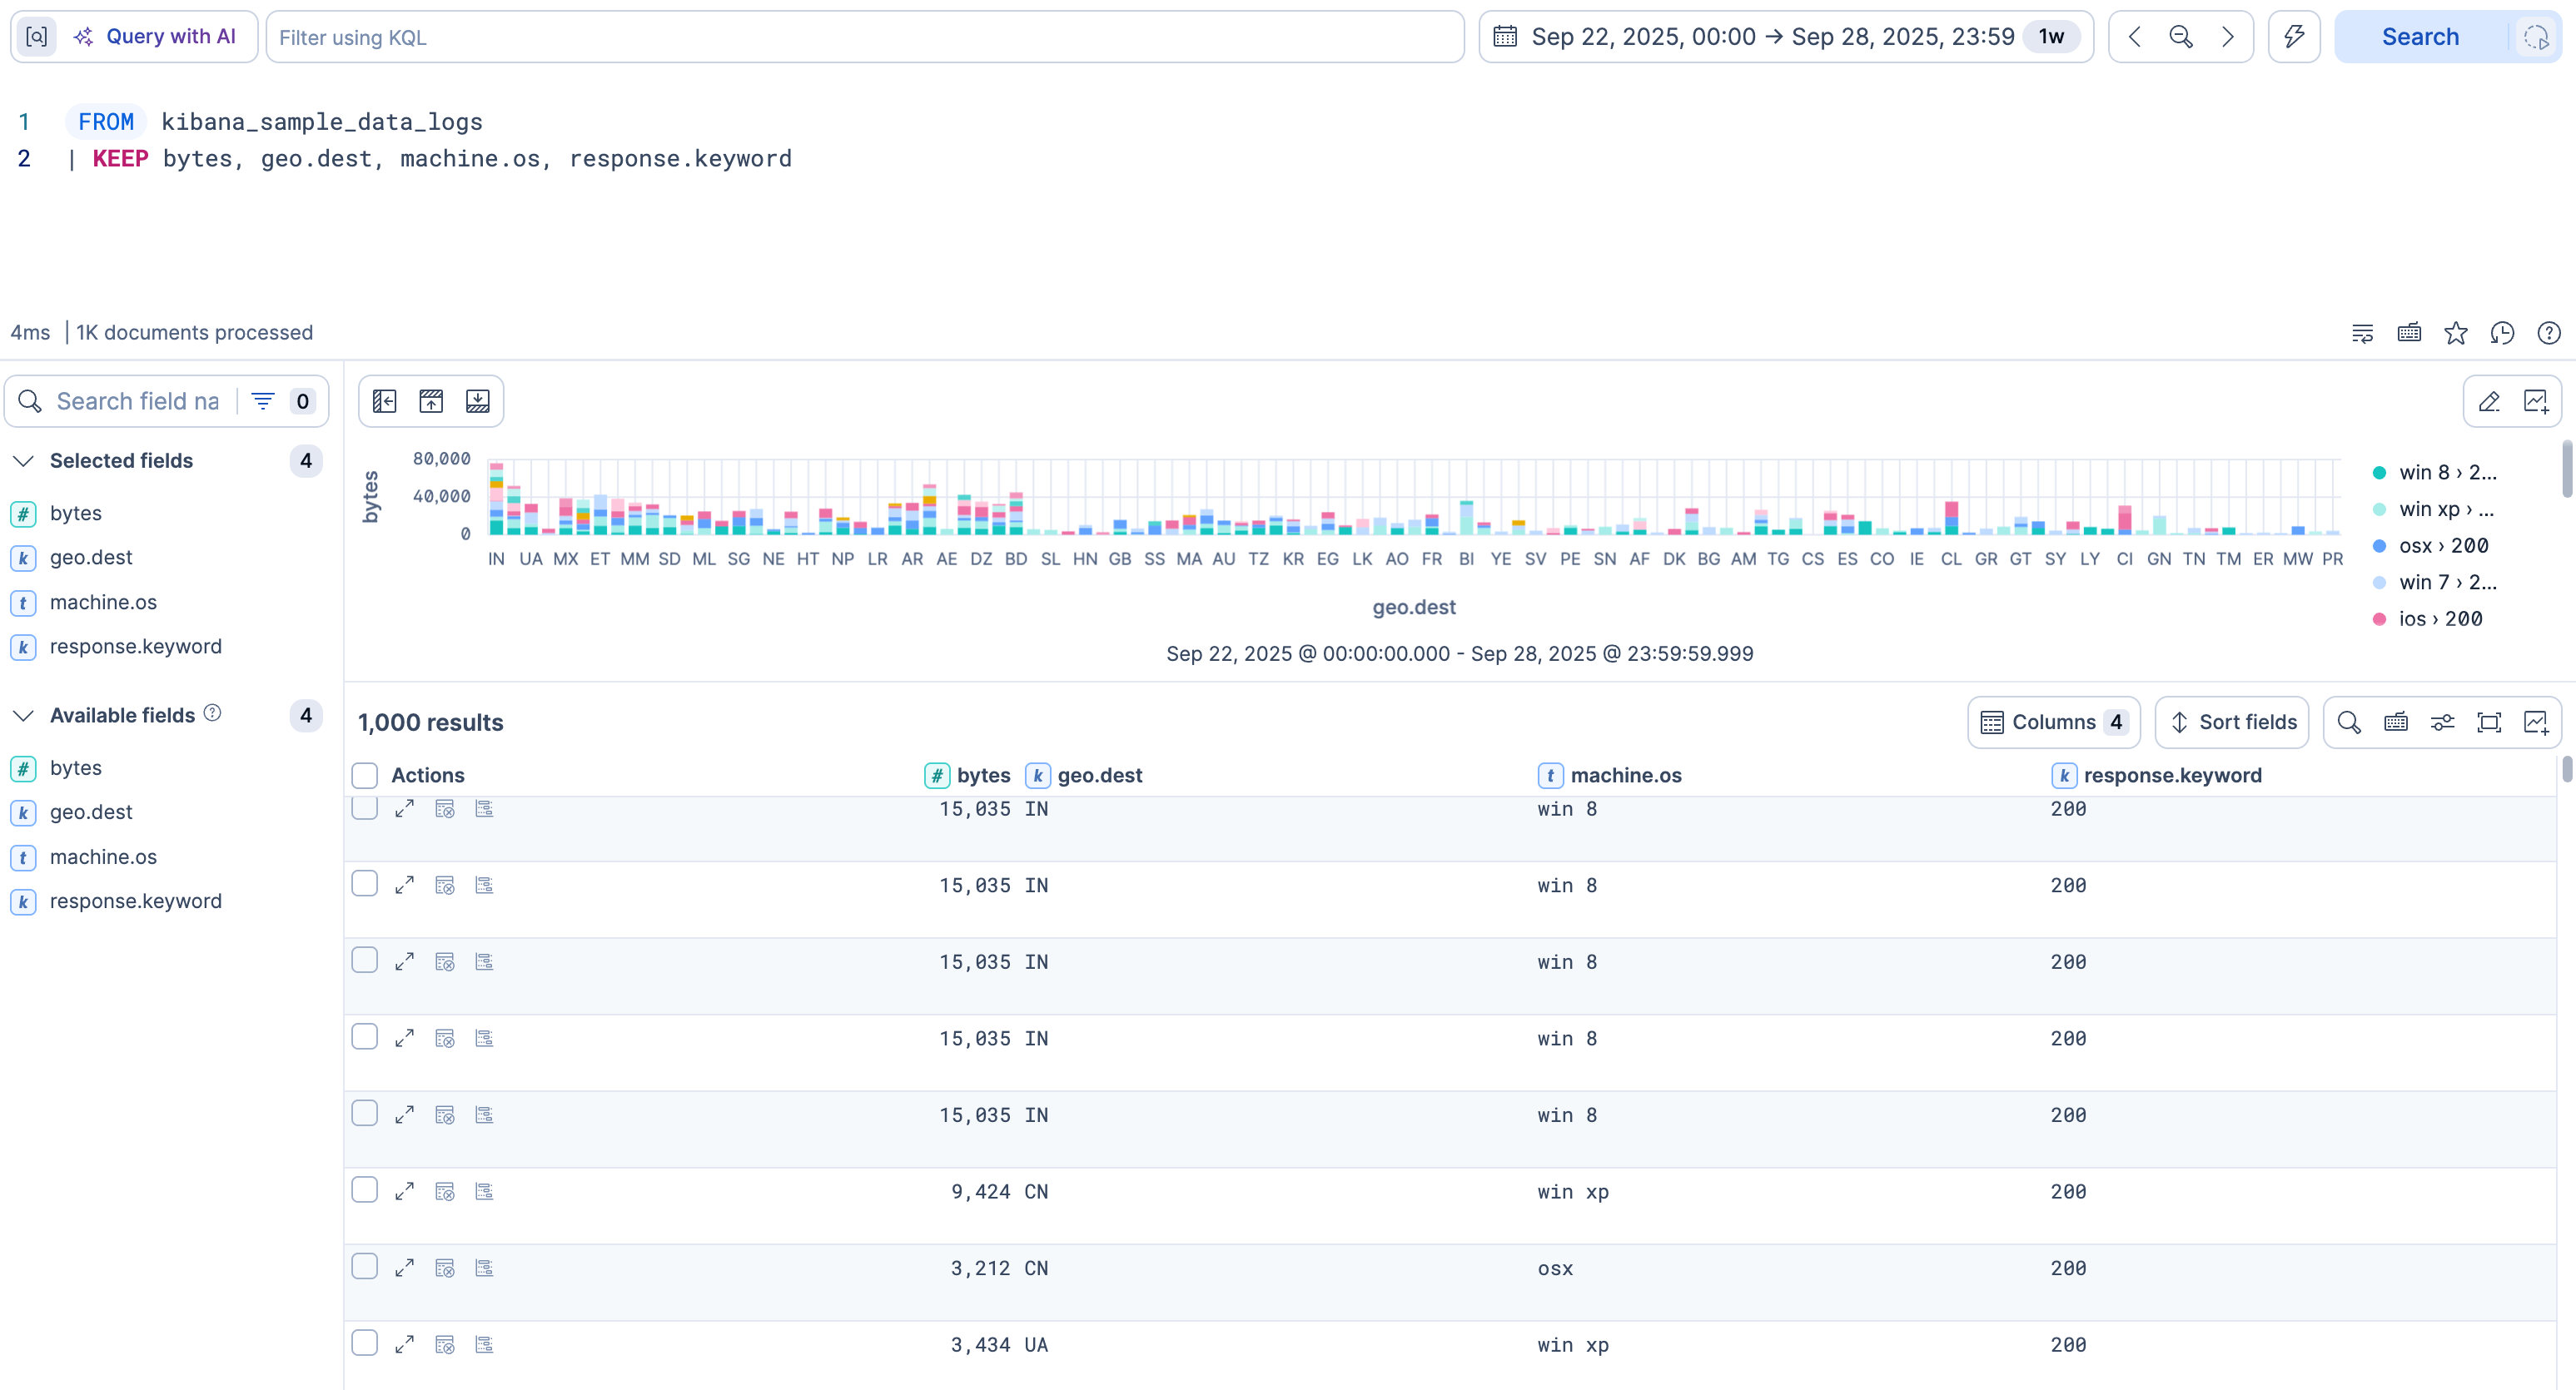
Task: Click the osx › 200 legend color dot
Action: tap(2379, 546)
